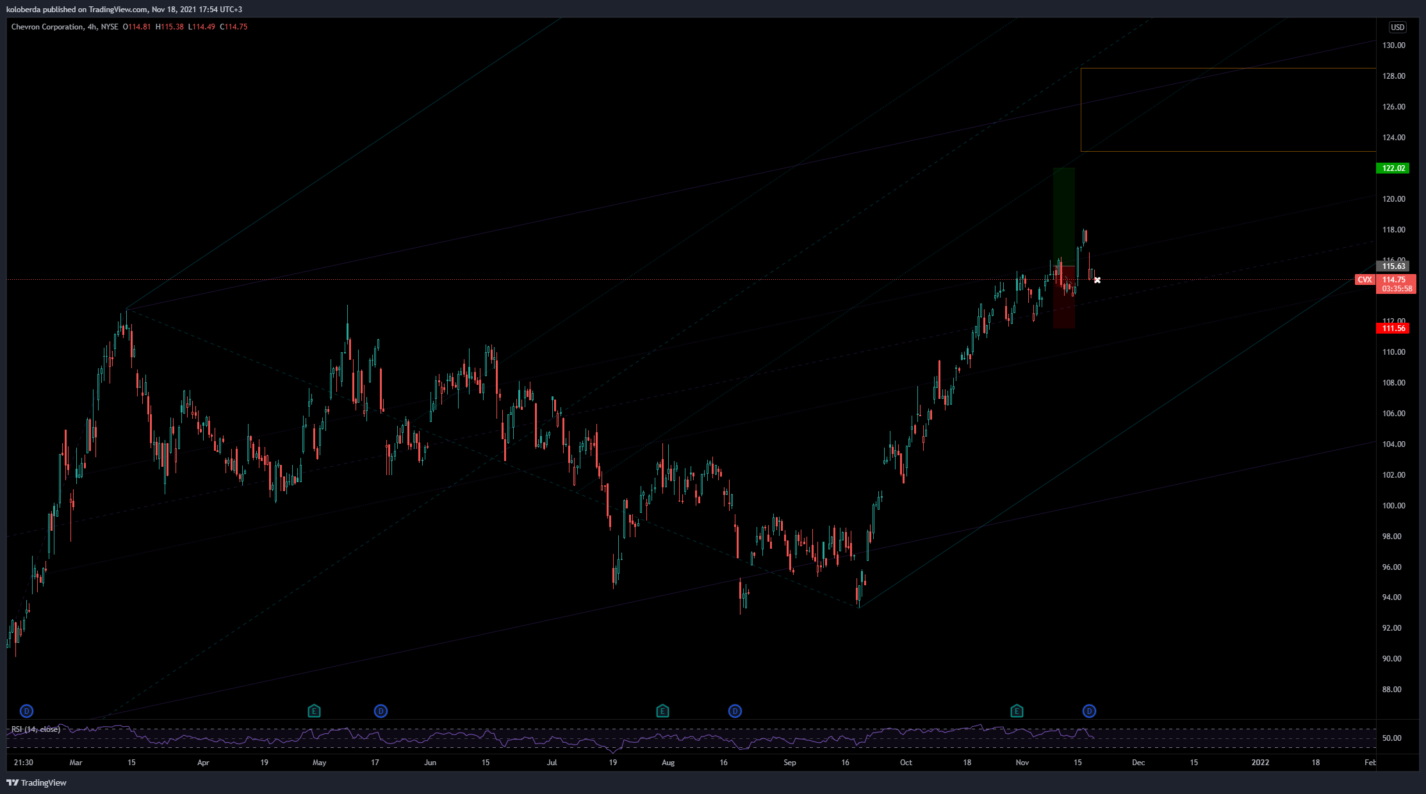
Task: Click the koloberda published header text
Action: 124,10
